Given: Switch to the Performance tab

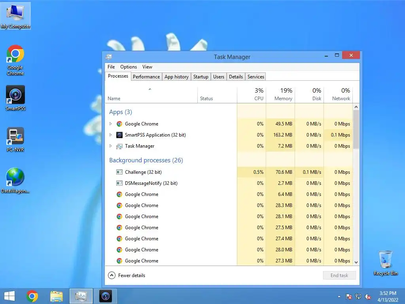Looking at the screenshot, I should (146, 77).
